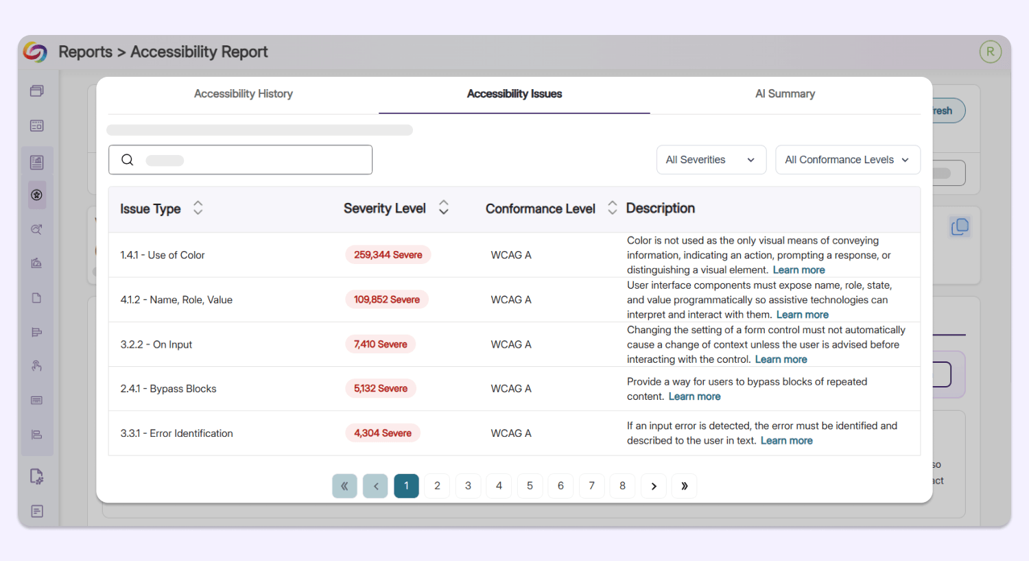Open the performance gauge sidebar icon
Viewport: 1029px width, 561px height.
tap(37, 263)
